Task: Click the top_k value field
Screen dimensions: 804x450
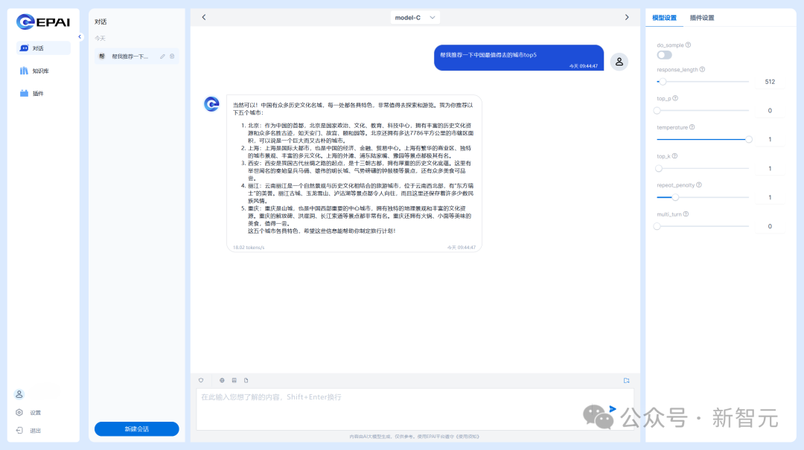Action: (770, 169)
